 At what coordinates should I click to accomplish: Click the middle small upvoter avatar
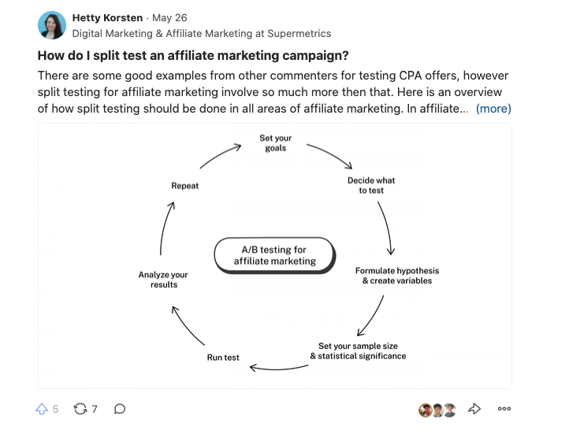pyautogui.click(x=438, y=410)
